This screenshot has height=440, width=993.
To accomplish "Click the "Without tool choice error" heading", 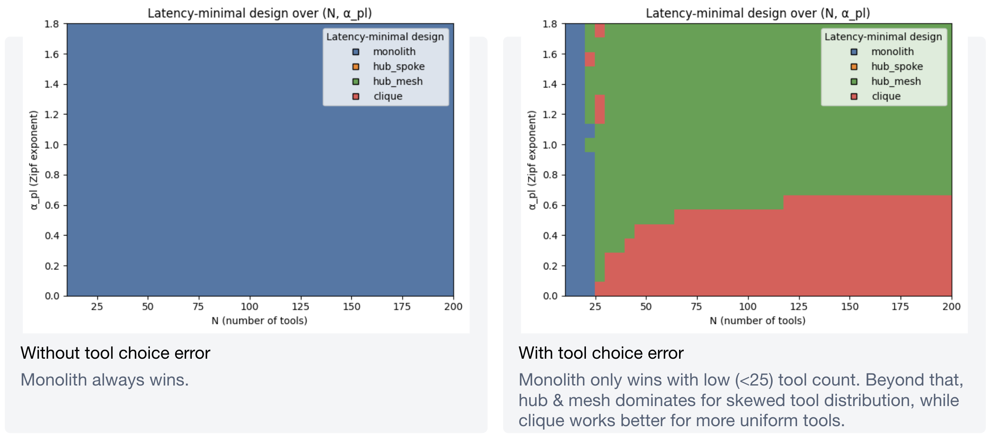I will [x=115, y=353].
